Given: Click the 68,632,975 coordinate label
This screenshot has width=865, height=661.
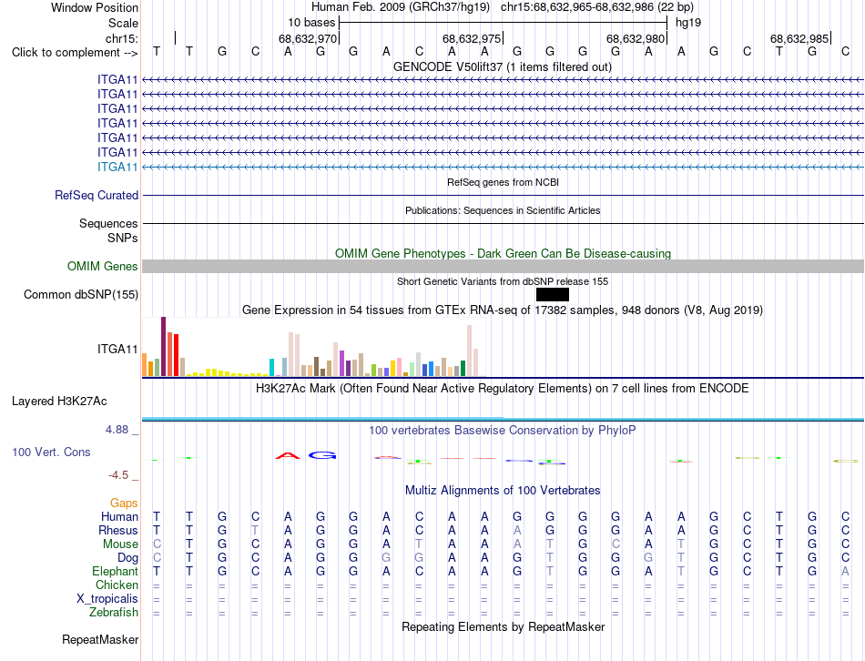Looking at the screenshot, I should [472, 38].
